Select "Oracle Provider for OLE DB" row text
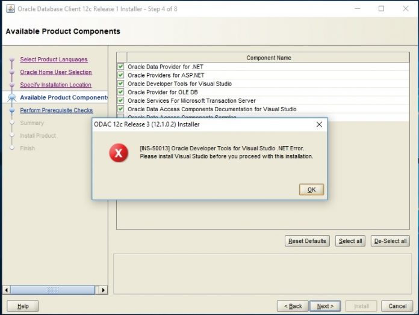 point(163,93)
